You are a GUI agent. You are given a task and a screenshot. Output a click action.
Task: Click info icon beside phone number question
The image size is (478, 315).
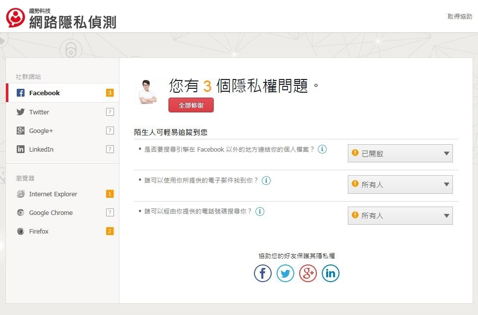260,211
